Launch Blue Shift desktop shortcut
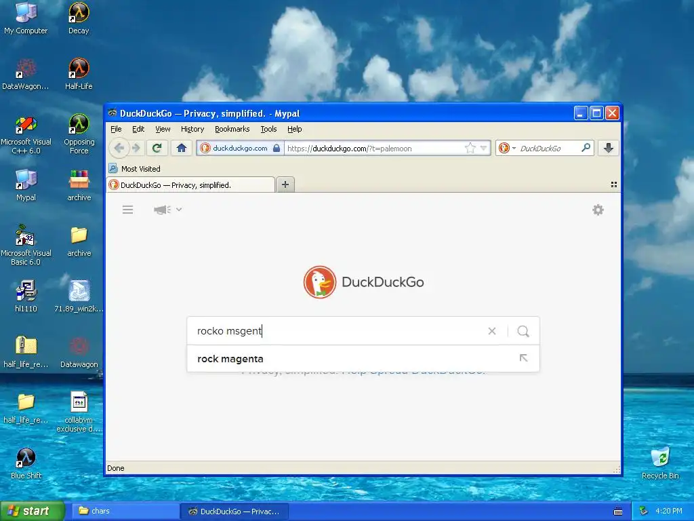Viewport: 694px width, 521px height. 26,463
